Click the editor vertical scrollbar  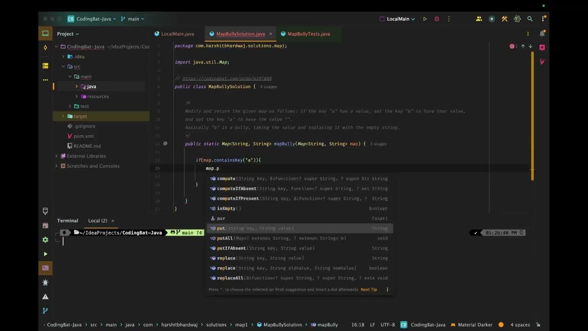[533, 115]
